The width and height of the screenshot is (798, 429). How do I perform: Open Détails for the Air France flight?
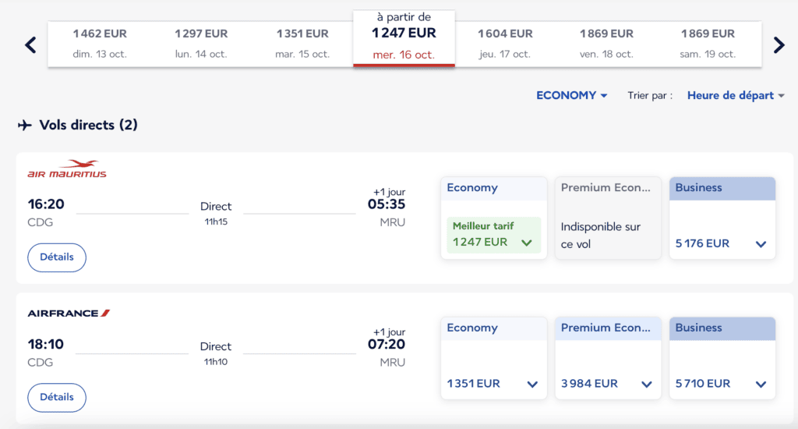click(x=57, y=397)
